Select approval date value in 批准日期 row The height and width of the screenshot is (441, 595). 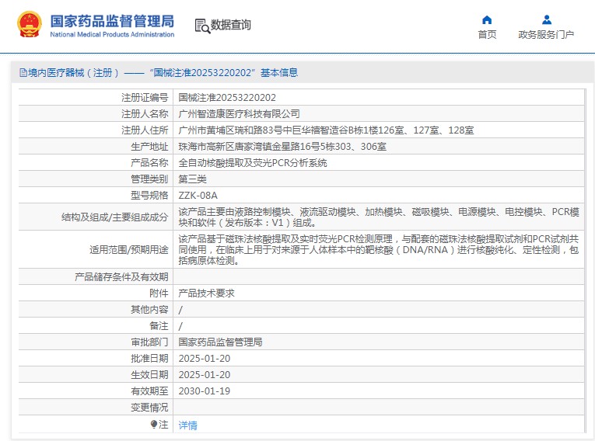click(204, 359)
